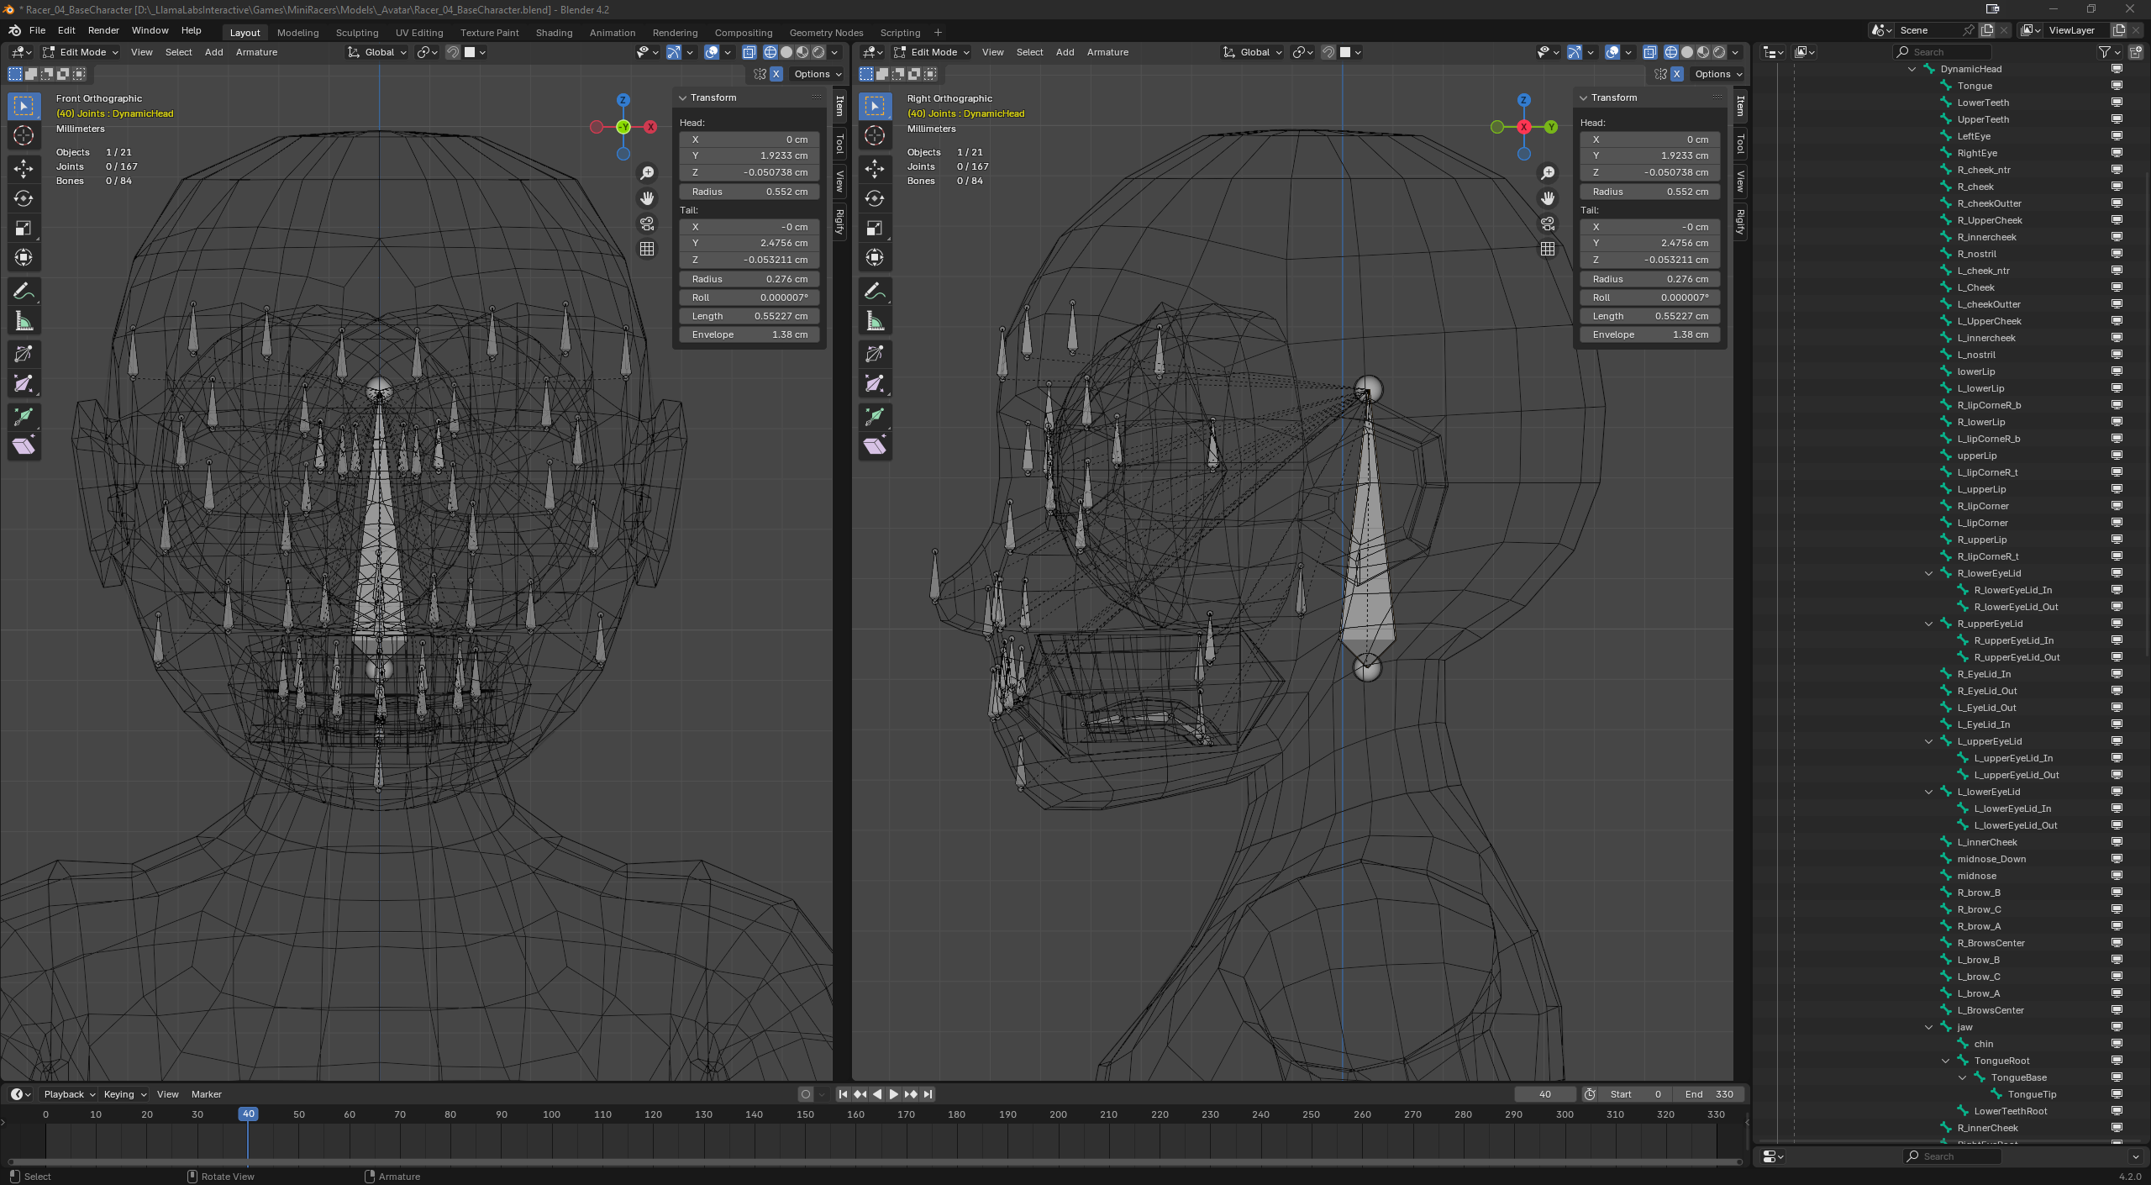Screen dimensions: 2151x1185
Task: Switch to the Sculpting workspace tab
Action: click(357, 33)
